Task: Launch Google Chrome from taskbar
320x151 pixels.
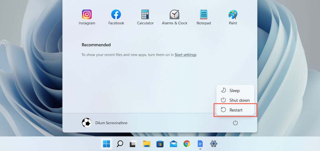Action: pos(187,144)
